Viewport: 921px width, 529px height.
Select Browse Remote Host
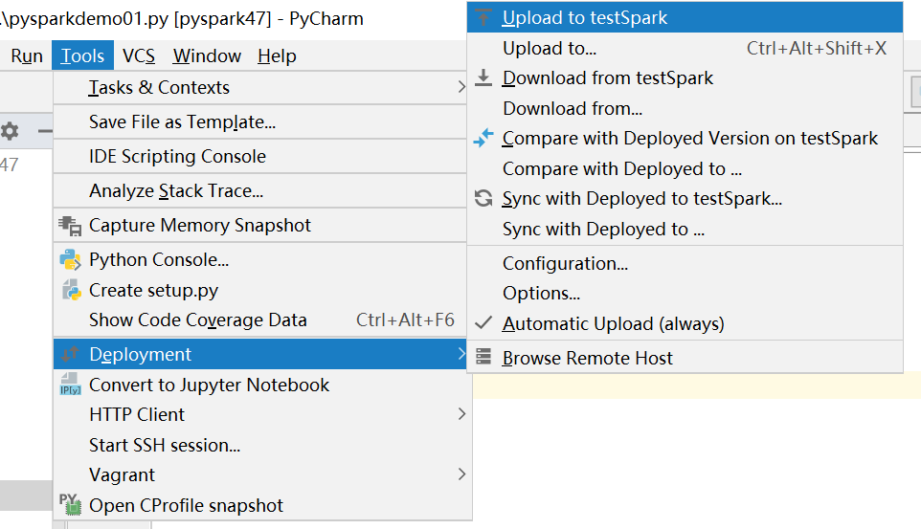(x=685, y=358)
